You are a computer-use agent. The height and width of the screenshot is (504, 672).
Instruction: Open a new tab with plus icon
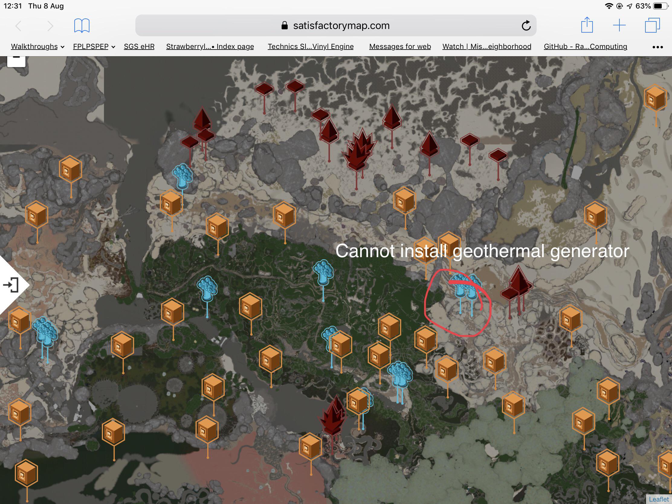[619, 25]
